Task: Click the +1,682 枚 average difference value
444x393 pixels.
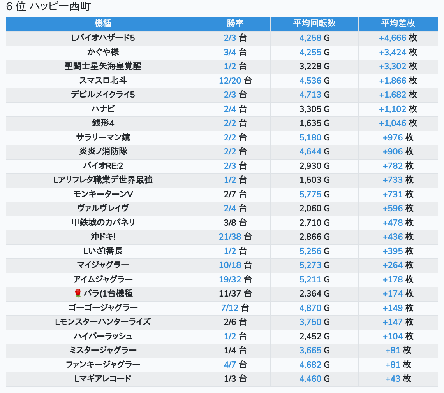Action: 398,95
